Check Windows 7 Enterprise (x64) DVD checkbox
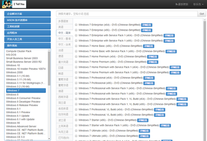The width and height of the screenshot is (207, 141). pos(76,25)
